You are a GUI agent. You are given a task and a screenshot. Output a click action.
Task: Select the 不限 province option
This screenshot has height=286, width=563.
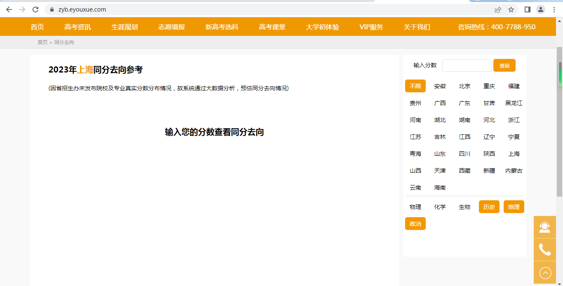coord(415,86)
